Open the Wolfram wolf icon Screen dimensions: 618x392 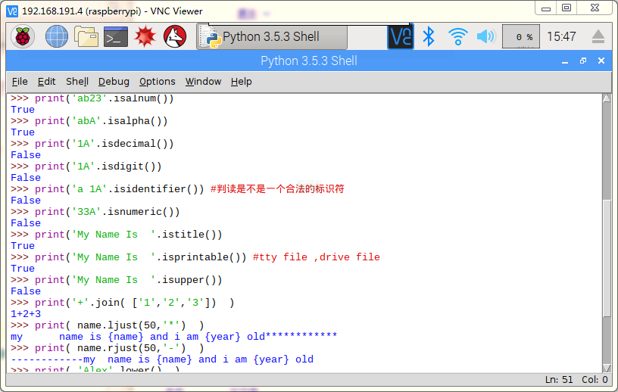(175, 36)
